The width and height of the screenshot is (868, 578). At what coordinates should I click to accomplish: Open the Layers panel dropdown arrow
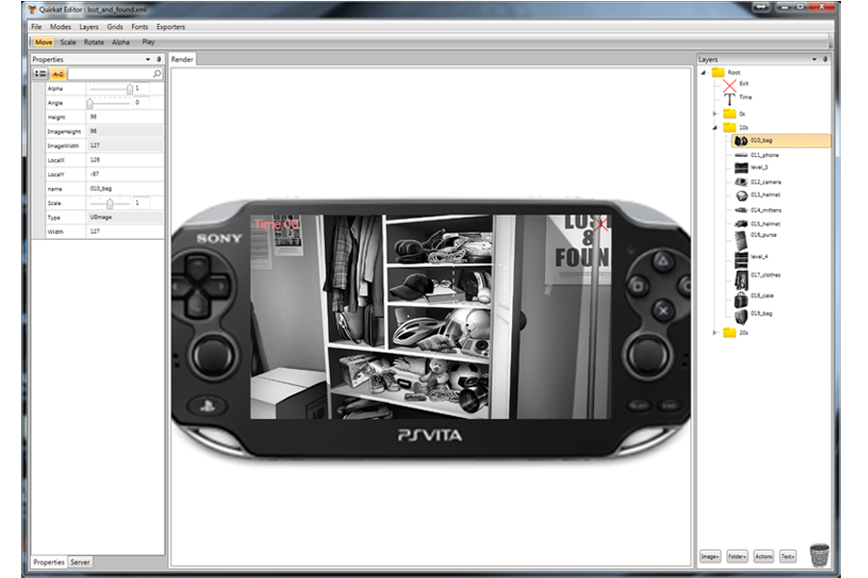(814, 59)
